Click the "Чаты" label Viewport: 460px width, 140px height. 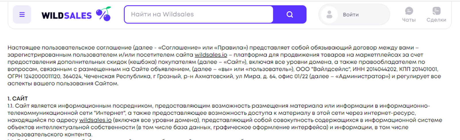coord(409,20)
